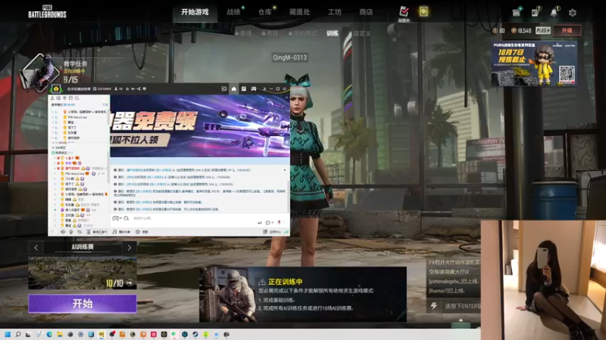Open Microsoft Edge from taskbar
606x340 pixels.
coord(49,334)
